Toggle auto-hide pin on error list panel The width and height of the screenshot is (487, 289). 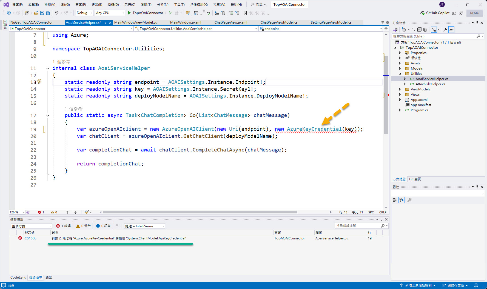click(x=381, y=219)
